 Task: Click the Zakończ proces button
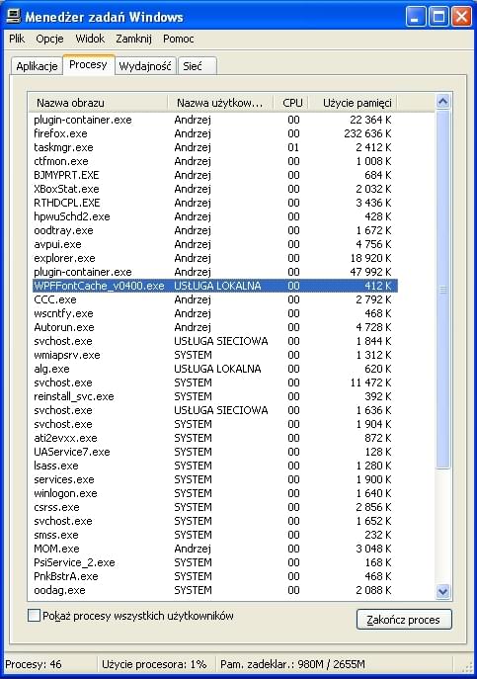[404, 620]
